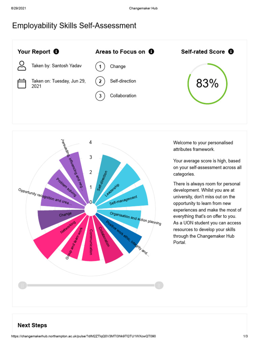This screenshot has width=259, height=345.
Task: Open the changemakerhub URL at page bottom
Action: coord(84,336)
